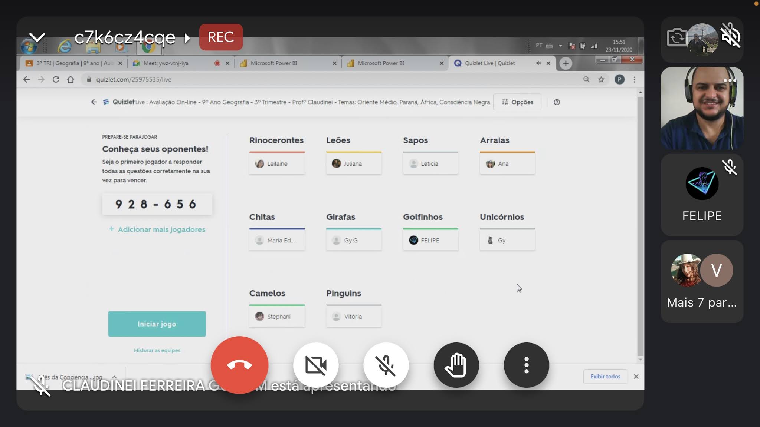Select player FELIPE in Golfinhos
760x427 pixels.
coord(430,240)
